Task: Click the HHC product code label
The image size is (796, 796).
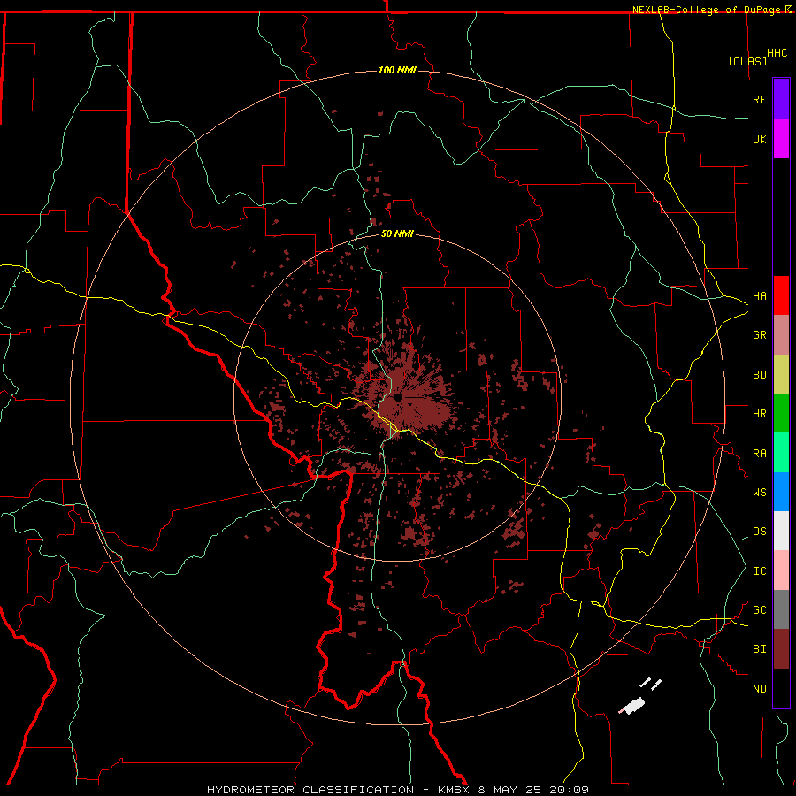Action: 777,53
